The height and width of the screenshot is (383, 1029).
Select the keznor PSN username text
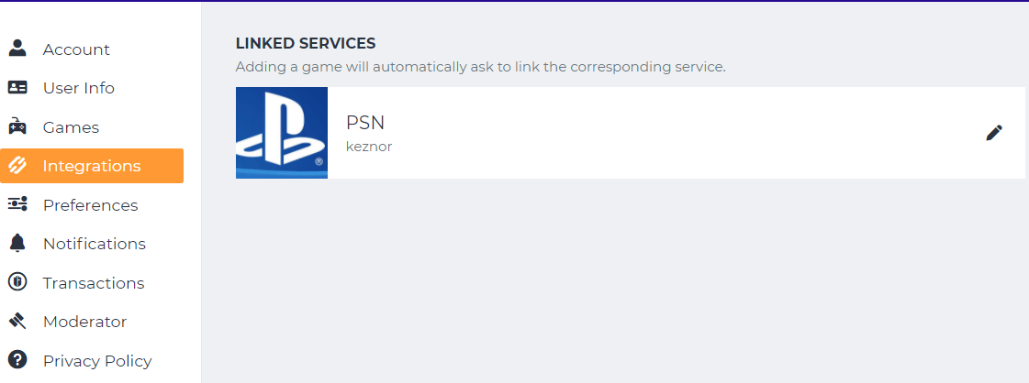(369, 147)
